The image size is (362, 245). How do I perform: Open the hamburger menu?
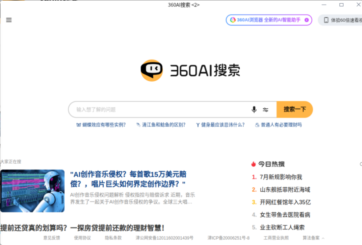tap(9, 20)
